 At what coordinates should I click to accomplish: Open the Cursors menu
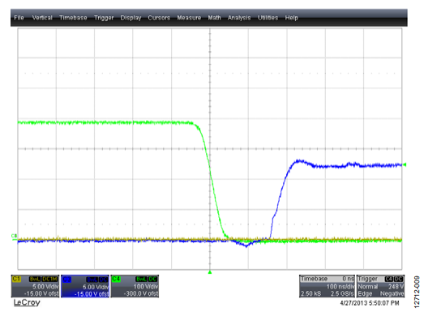(159, 18)
